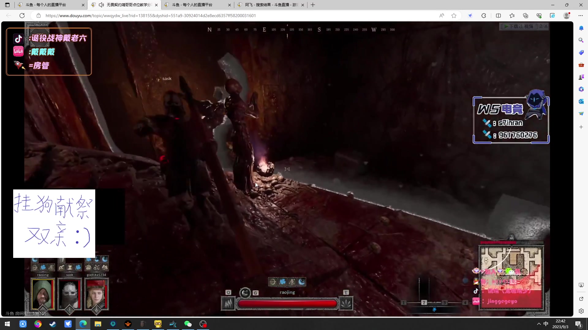588x330 pixels.
Task: Take a sidebar screenshot
Action: pos(581,285)
